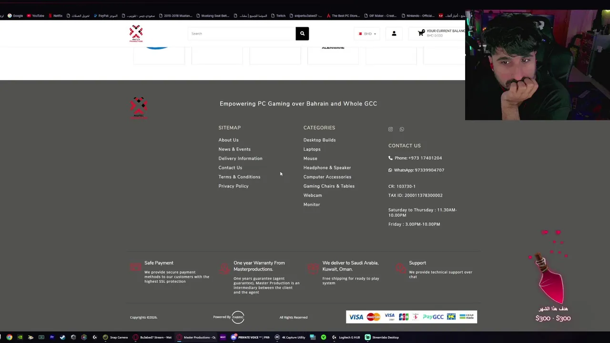Open the PayPal bookmark

pos(105,16)
